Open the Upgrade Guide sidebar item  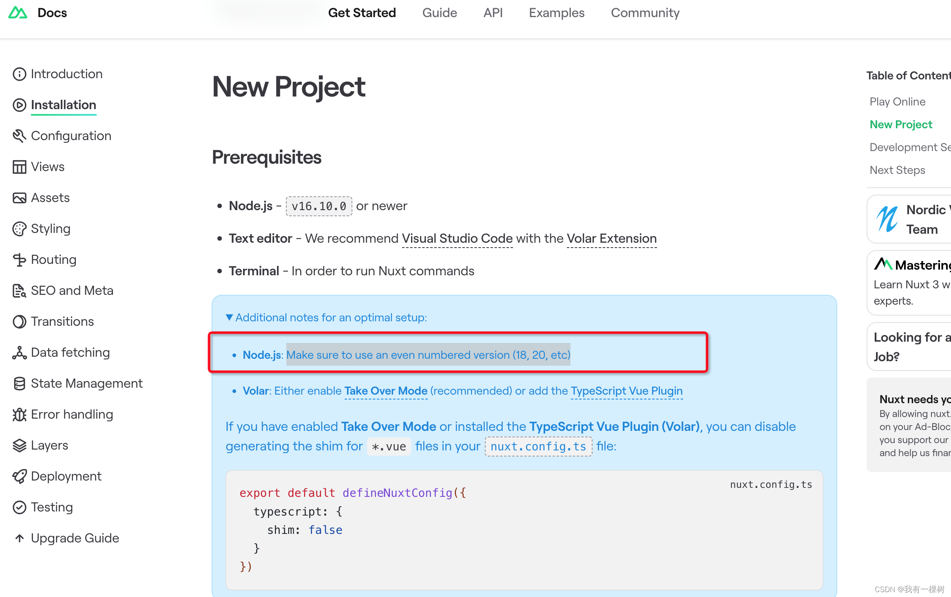tap(75, 538)
